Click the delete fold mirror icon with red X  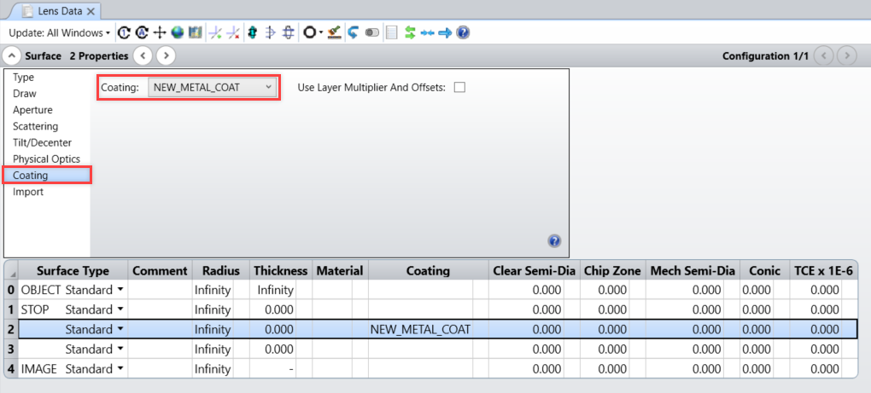click(233, 33)
